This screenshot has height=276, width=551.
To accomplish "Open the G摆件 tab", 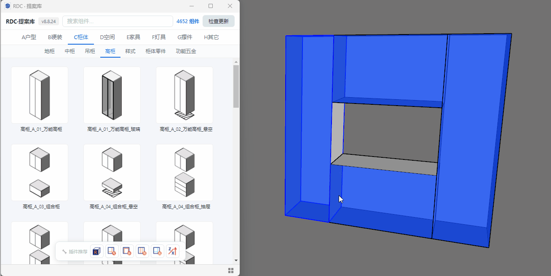I will [185, 37].
